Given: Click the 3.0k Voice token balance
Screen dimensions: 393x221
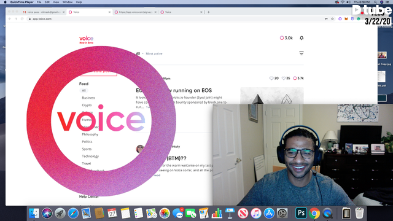Looking at the screenshot, I should click(286, 38).
